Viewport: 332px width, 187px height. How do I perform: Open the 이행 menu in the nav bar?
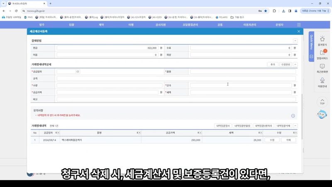click(131, 25)
